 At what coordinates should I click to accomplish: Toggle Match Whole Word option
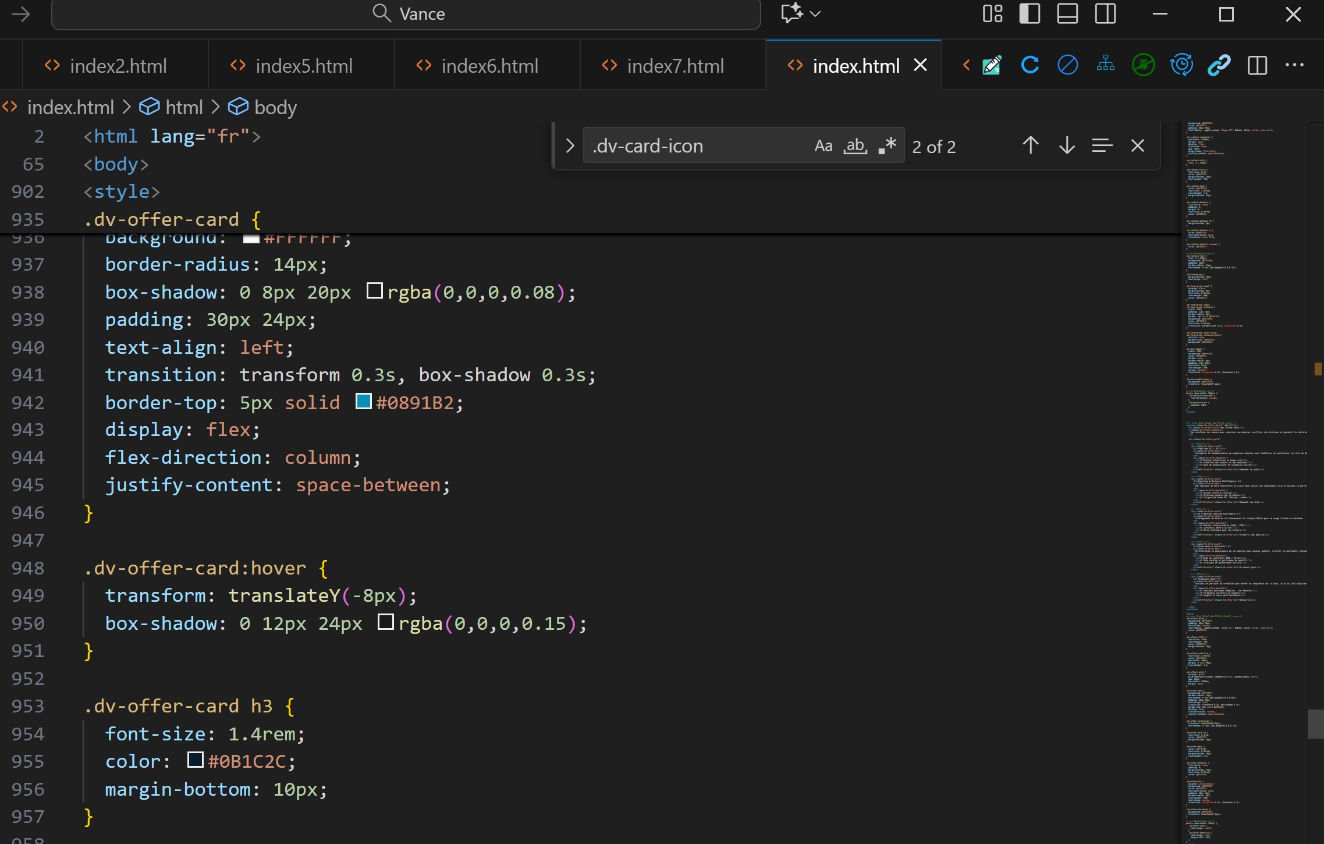click(x=855, y=146)
